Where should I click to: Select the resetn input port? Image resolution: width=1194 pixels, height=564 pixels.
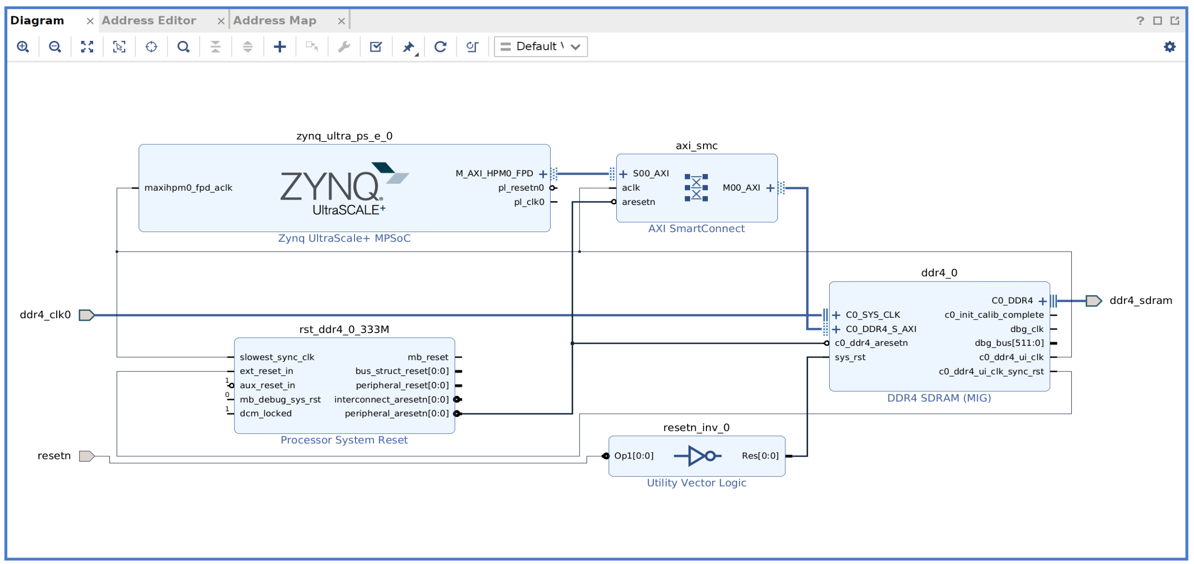click(87, 456)
